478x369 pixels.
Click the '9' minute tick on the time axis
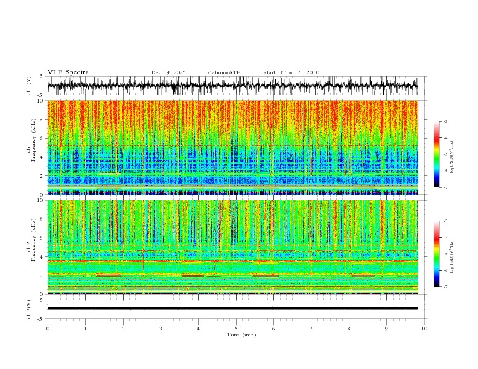point(386,329)
